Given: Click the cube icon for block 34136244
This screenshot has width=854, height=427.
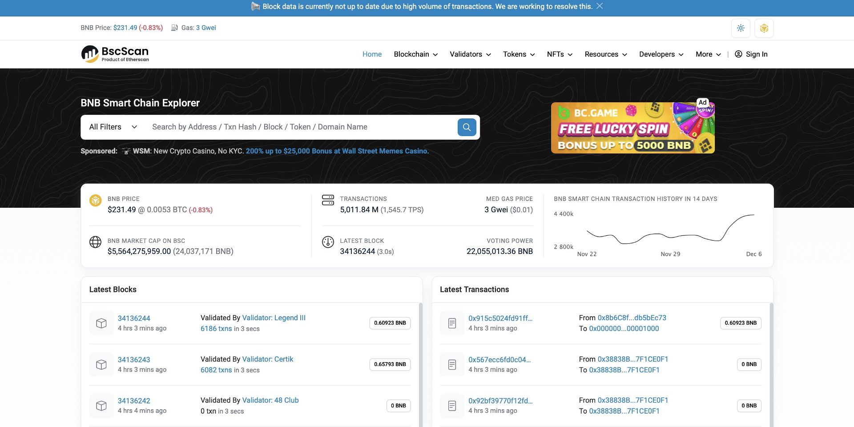Looking at the screenshot, I should 101,323.
